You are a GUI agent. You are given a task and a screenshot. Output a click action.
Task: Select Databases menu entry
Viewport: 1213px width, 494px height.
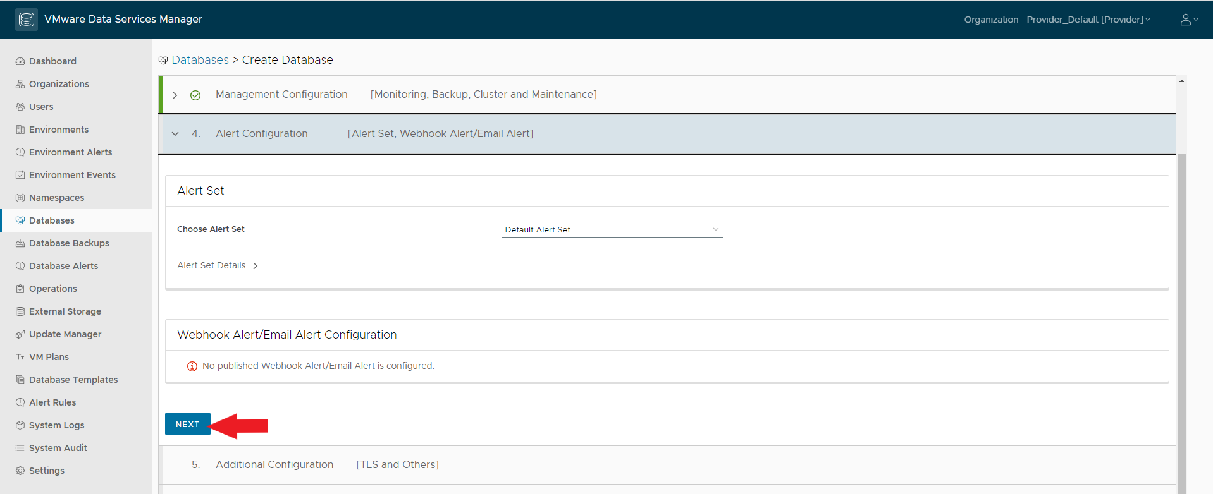click(x=52, y=220)
